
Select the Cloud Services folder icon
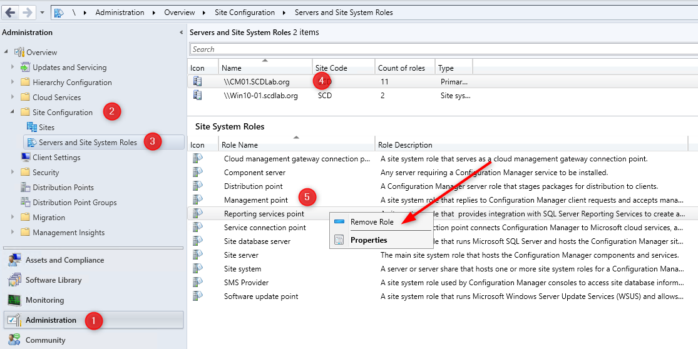[26, 98]
